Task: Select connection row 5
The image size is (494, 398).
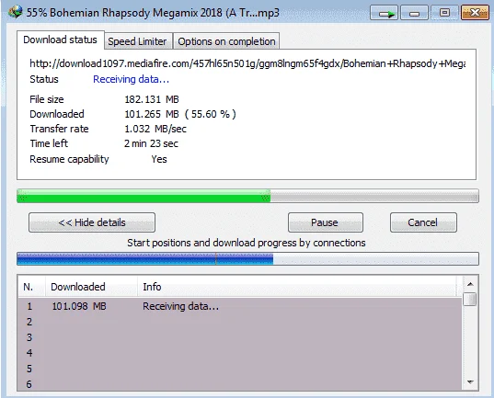Action: click(x=240, y=369)
